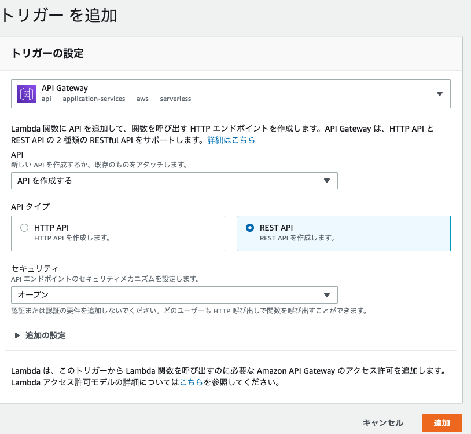Select the HTTP API radio button
The height and width of the screenshot is (434, 471).
coord(24,228)
